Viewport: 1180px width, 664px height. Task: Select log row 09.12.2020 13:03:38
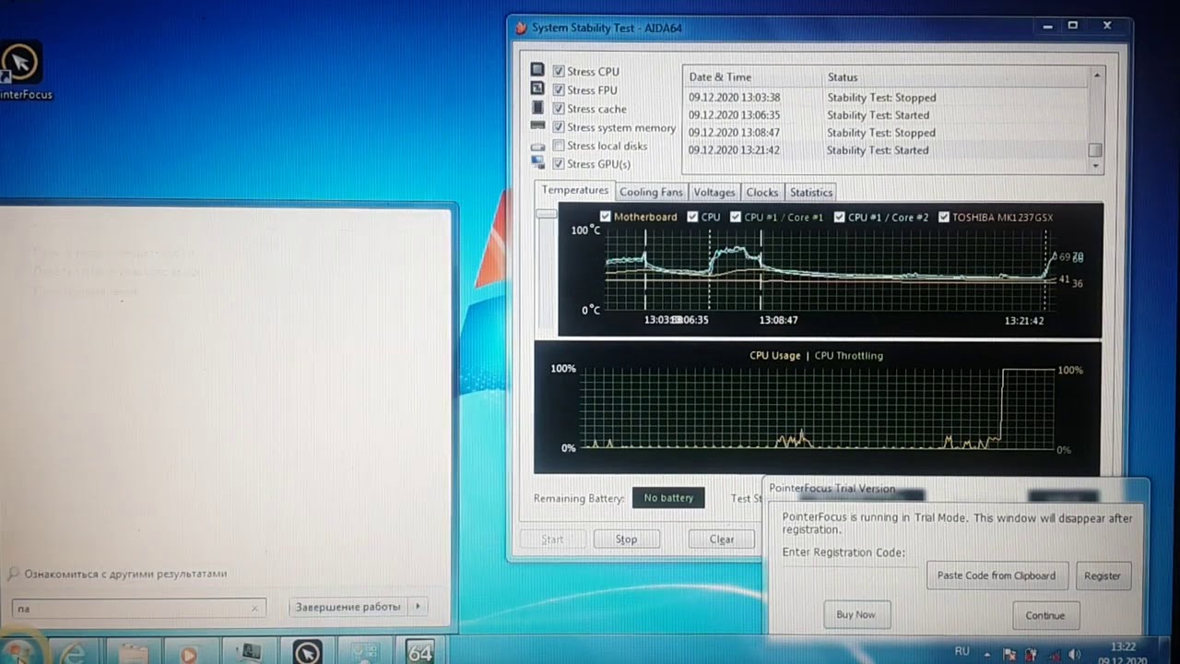pyautogui.click(x=885, y=97)
